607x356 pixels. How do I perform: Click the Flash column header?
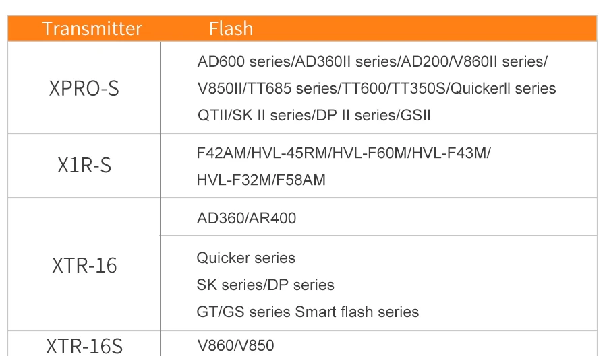[x=231, y=28]
